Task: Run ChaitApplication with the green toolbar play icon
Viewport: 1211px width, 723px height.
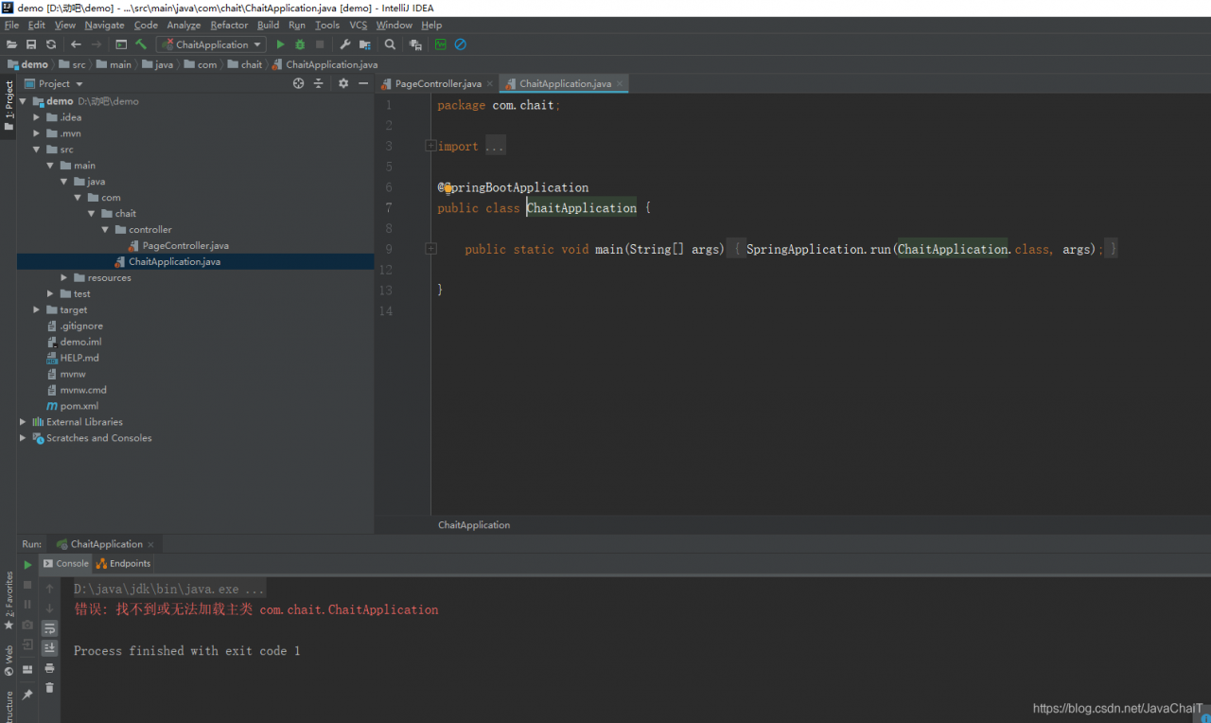Action: [x=280, y=44]
